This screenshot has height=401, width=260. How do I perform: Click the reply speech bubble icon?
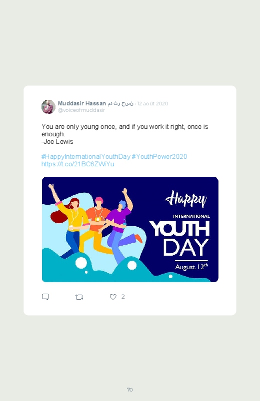[x=45, y=297]
